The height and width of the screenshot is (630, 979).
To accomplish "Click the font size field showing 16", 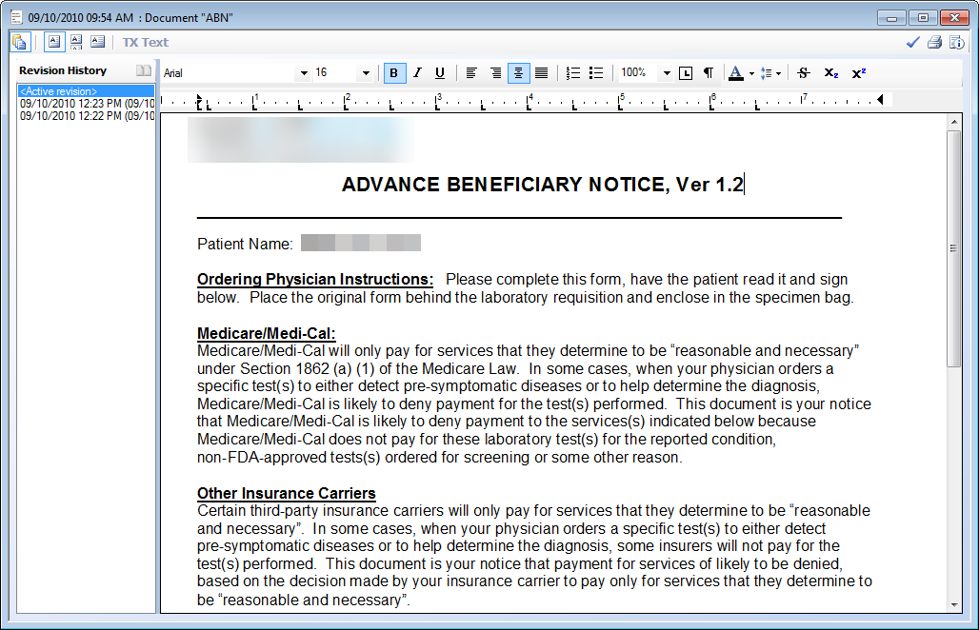I will coord(336,73).
